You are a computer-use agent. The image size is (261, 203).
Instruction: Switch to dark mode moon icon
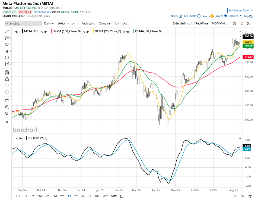point(249,23)
